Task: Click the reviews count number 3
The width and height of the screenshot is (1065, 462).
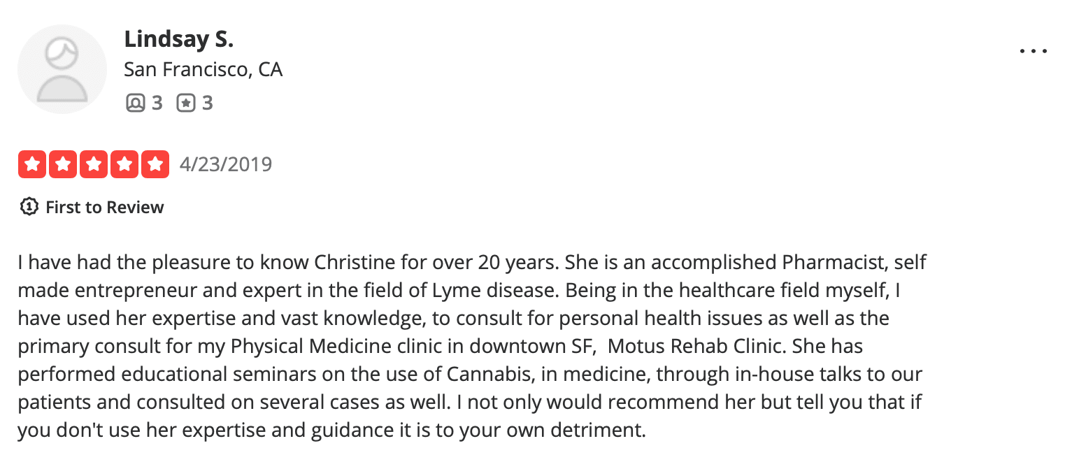Action: [x=207, y=103]
